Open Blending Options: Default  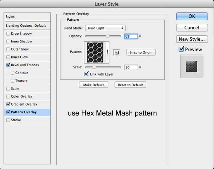point(27,26)
